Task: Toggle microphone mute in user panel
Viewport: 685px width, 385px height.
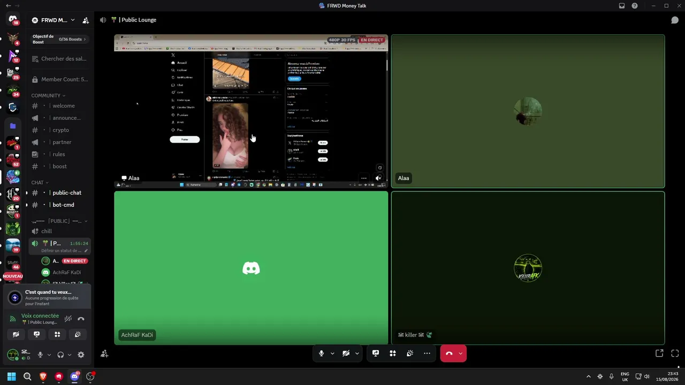Action: point(40,355)
